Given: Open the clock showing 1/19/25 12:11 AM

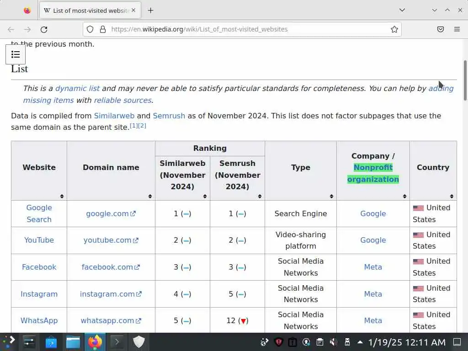Looking at the screenshot, I should pos(407,342).
